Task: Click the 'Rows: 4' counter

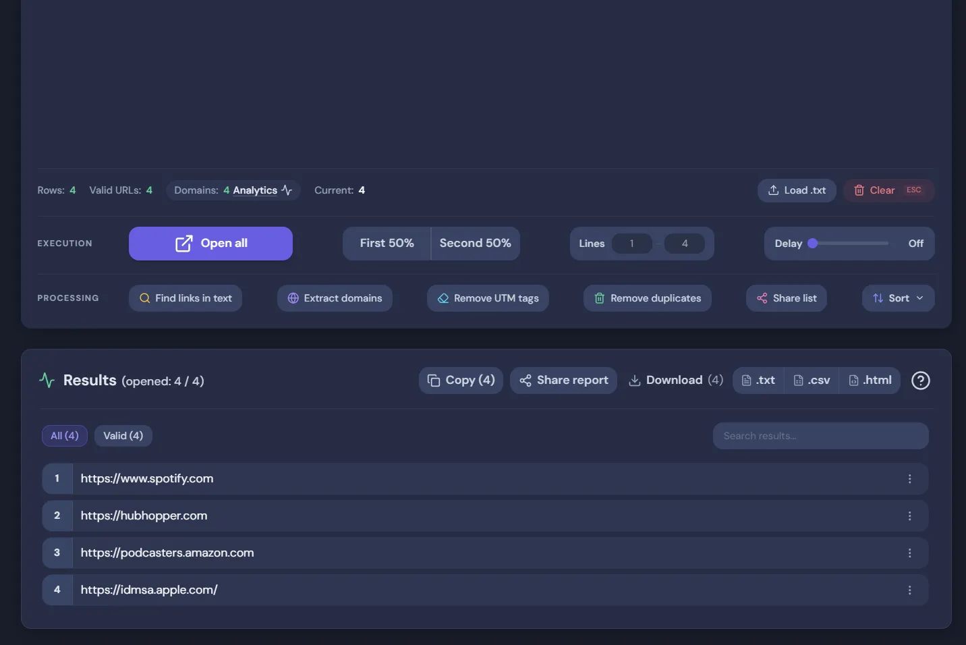Action: 57,190
